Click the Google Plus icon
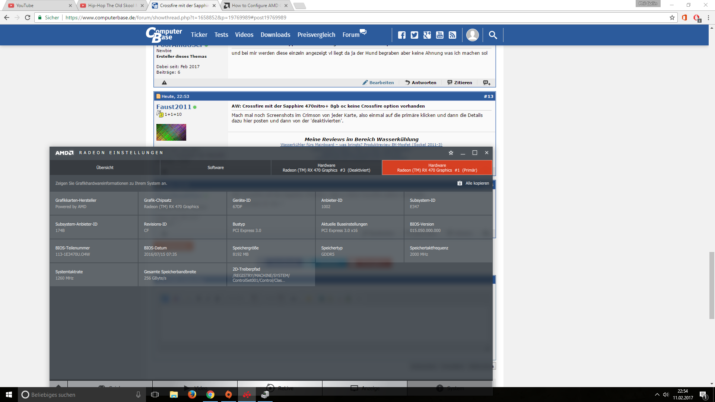Image resolution: width=715 pixels, height=402 pixels. point(427,35)
